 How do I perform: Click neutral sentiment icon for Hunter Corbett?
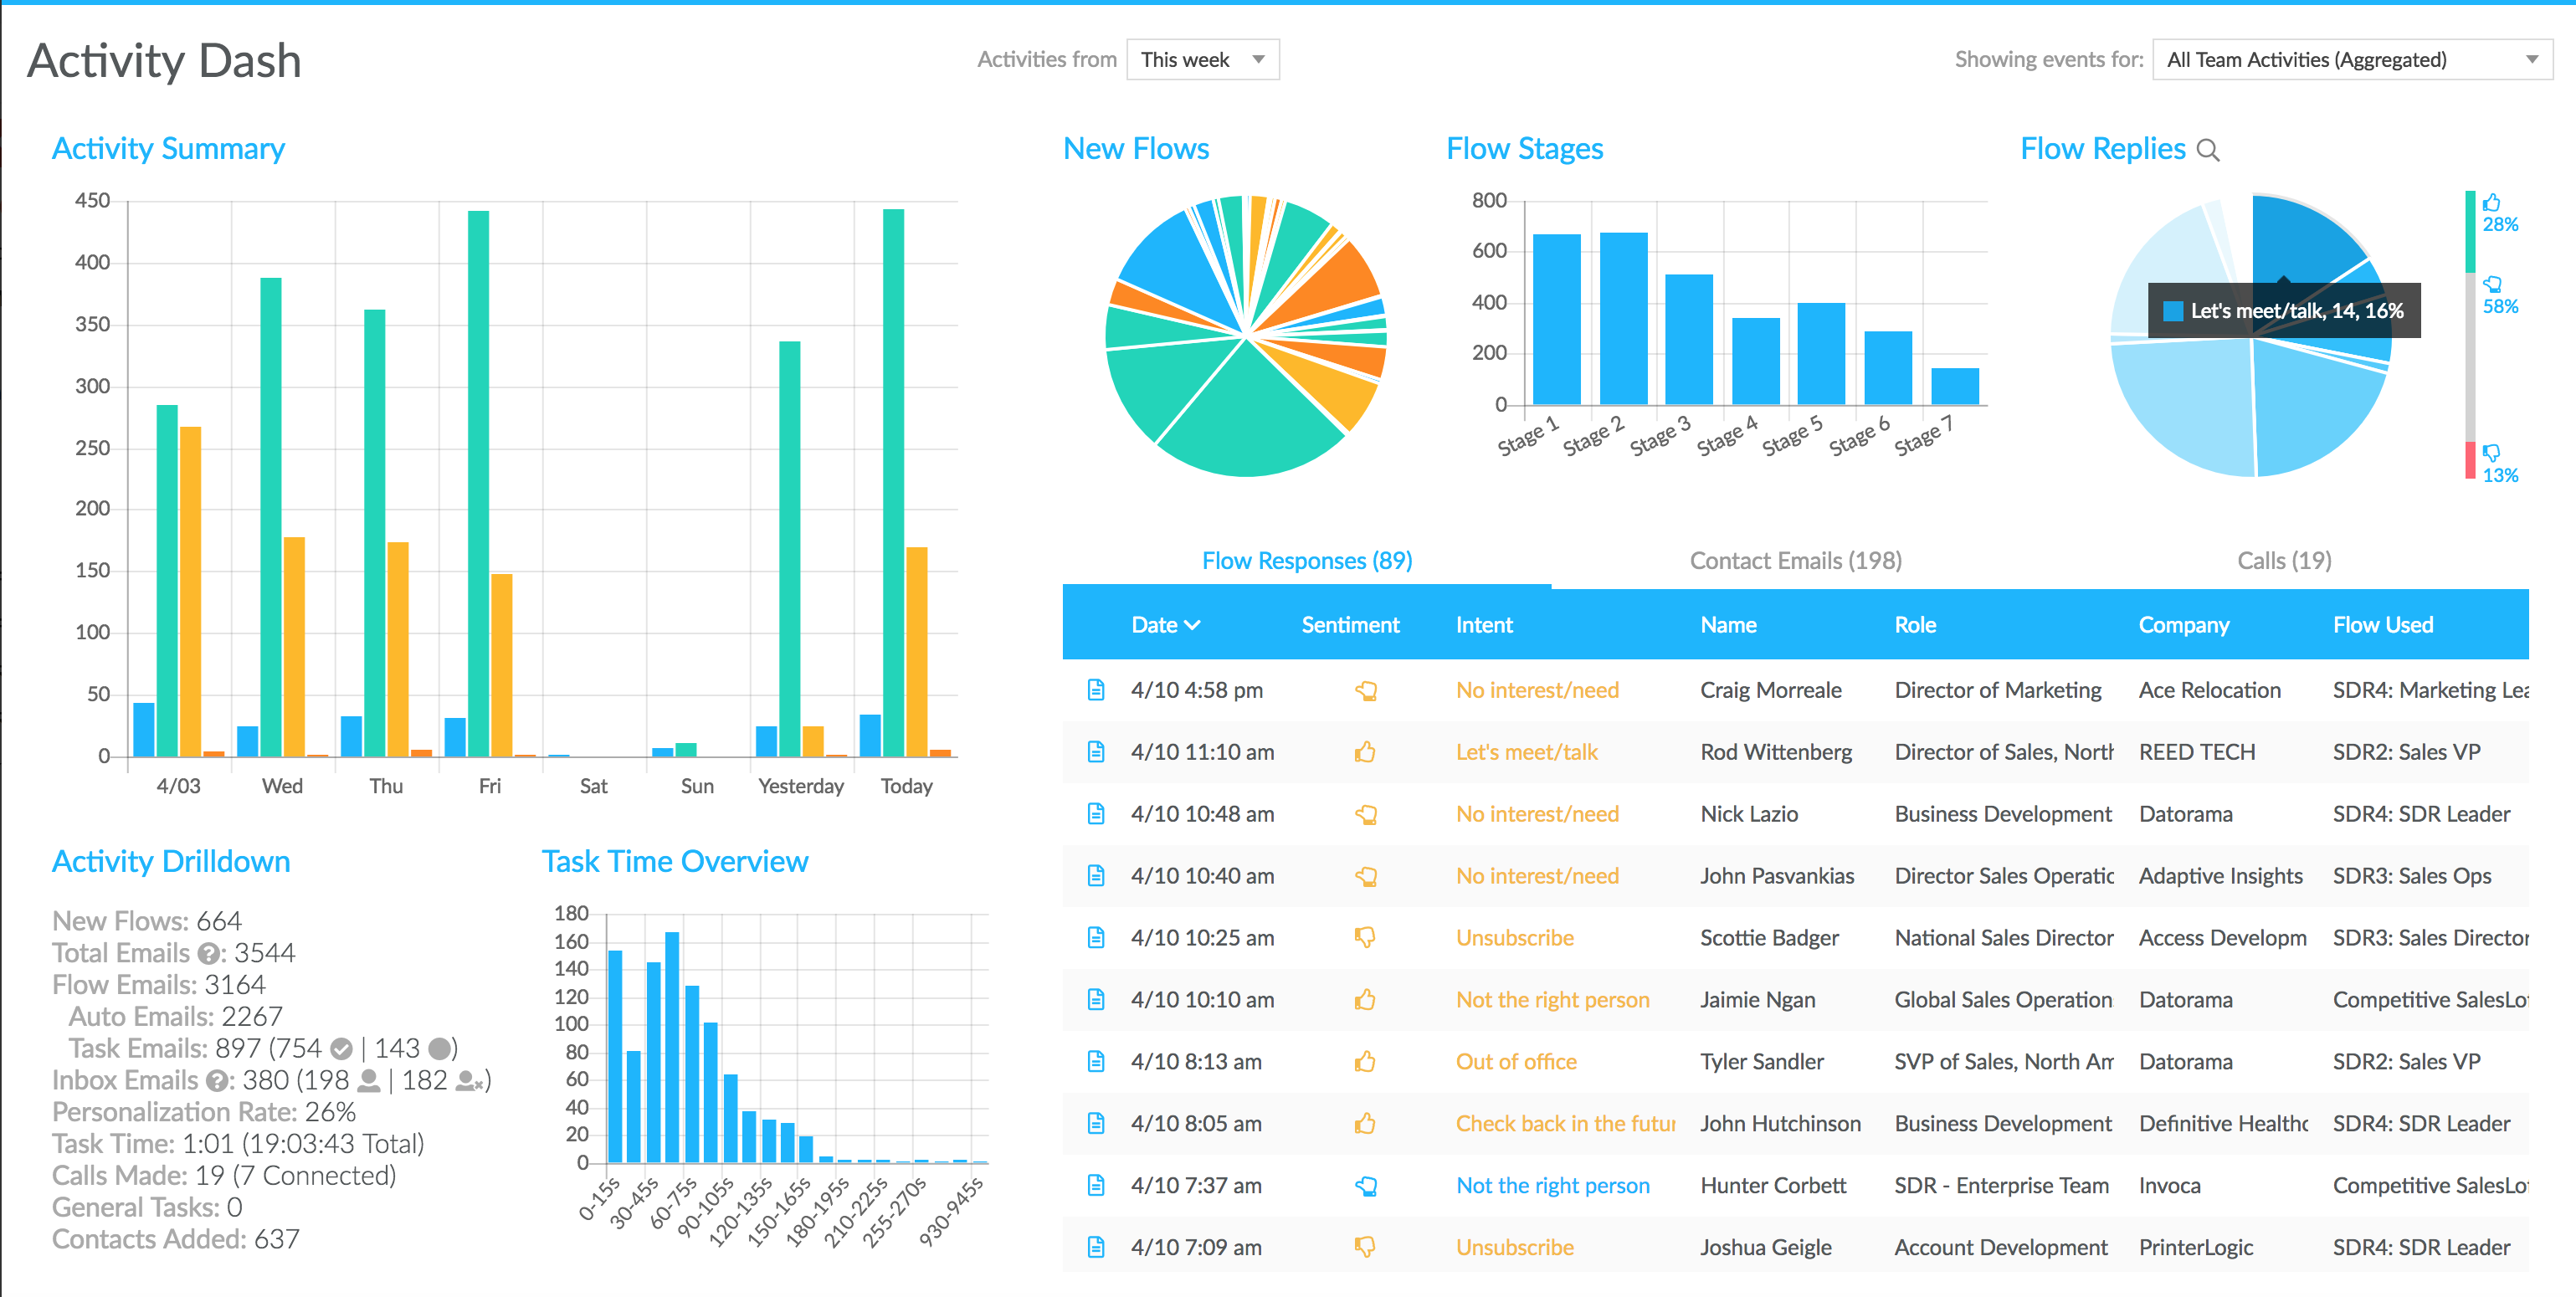(1366, 1186)
